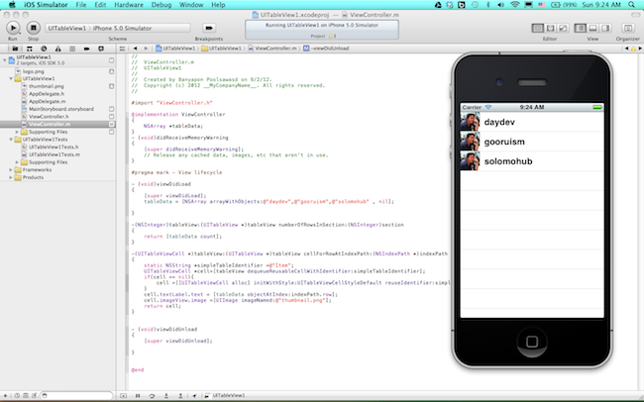644x402 pixels.
Task: Expand the Frameworks folder
Action: pyautogui.click(x=11, y=169)
